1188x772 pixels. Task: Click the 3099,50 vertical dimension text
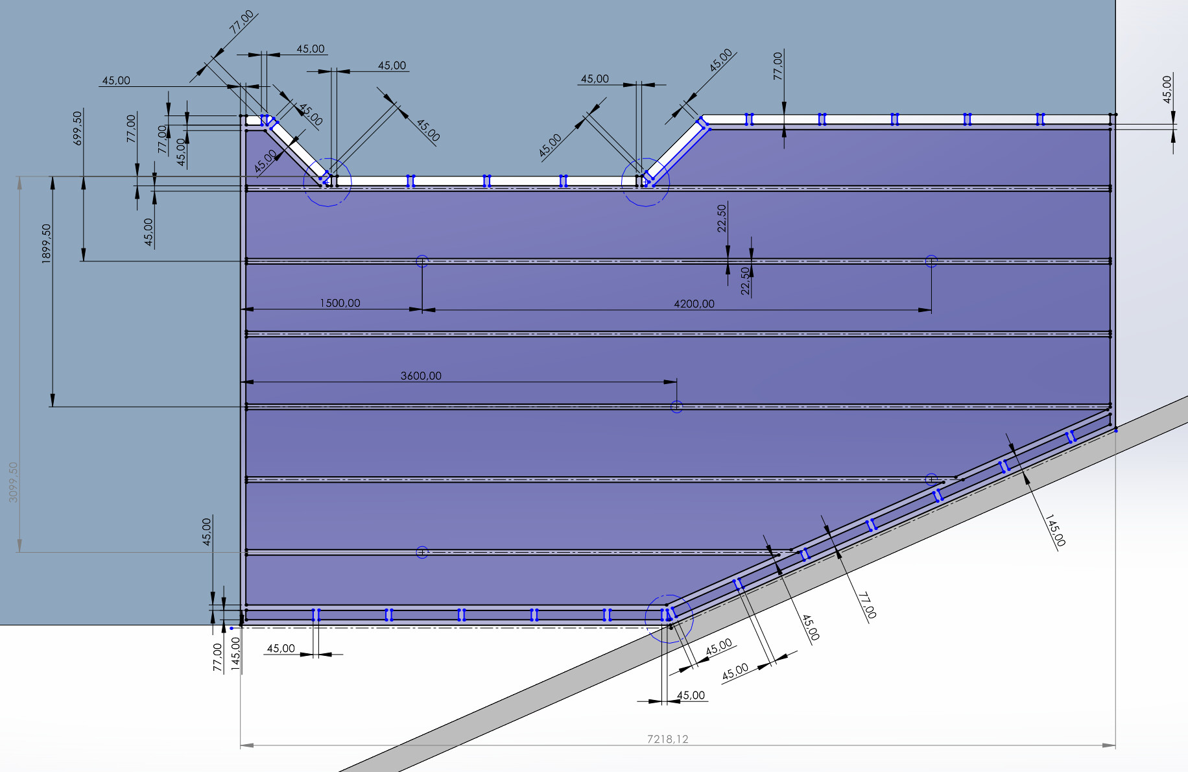coord(14,482)
